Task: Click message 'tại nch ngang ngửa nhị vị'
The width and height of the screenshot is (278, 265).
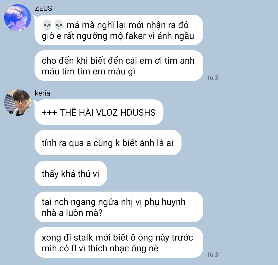Action: [x=119, y=207]
